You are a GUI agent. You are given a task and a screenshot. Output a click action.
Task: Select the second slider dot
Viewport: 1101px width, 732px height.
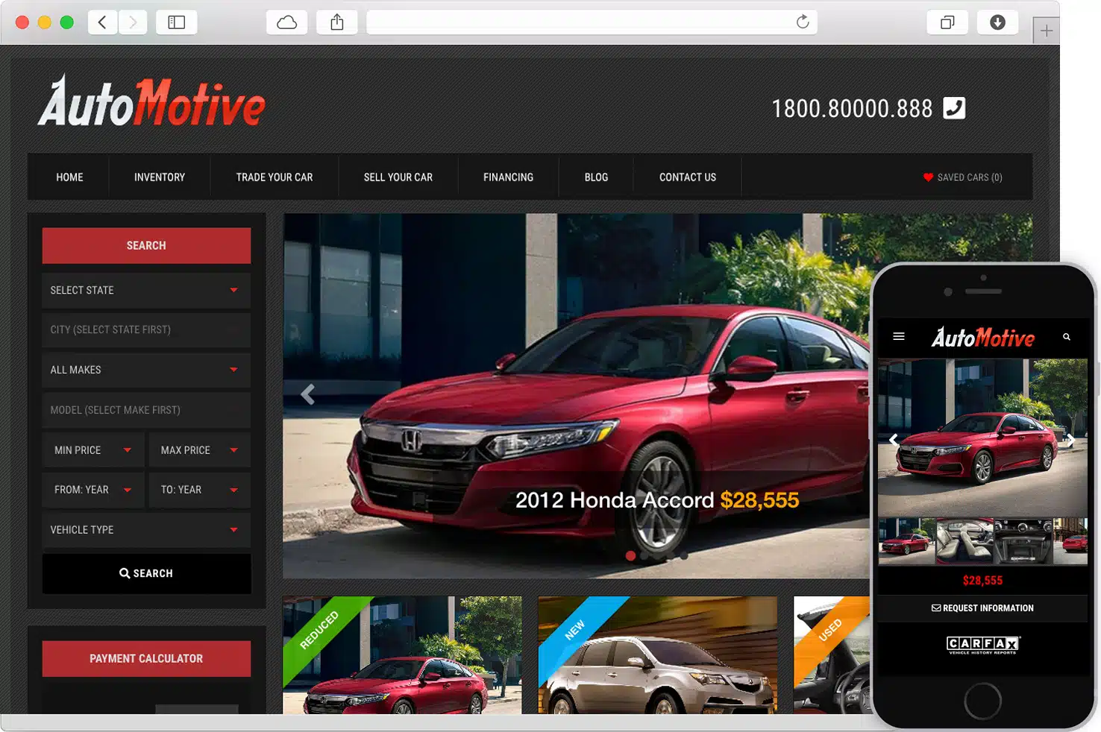(x=644, y=555)
